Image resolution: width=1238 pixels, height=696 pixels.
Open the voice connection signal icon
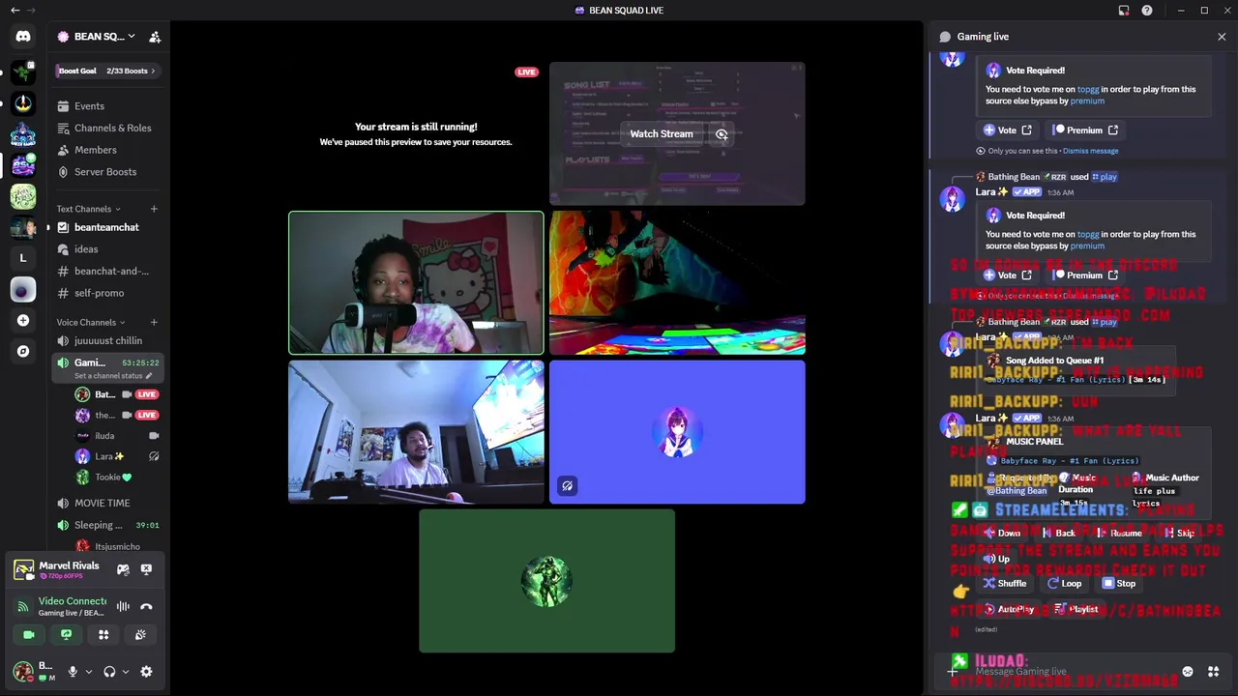click(x=23, y=606)
